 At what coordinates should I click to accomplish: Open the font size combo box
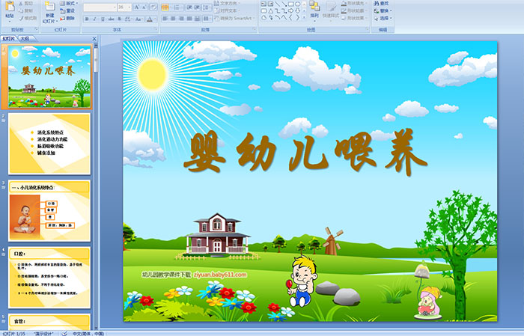[124, 7]
